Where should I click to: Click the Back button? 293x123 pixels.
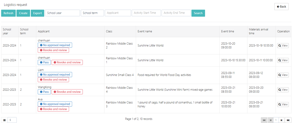click(281, 6)
